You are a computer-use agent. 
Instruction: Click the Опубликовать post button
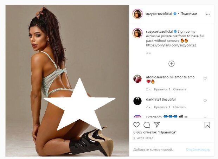(198, 150)
